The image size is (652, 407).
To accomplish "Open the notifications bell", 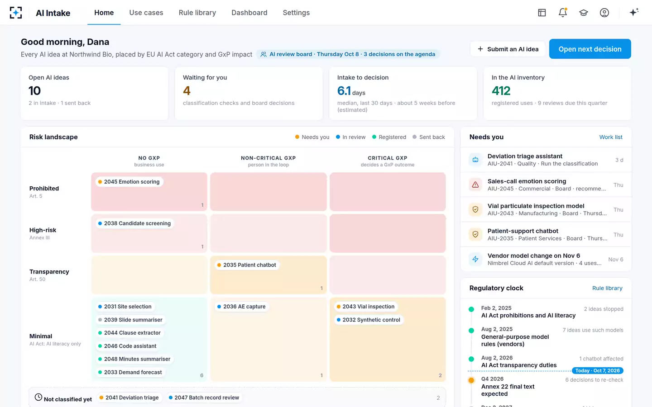I will click(563, 13).
